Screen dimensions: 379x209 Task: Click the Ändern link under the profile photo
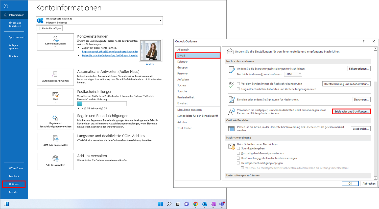[x=150, y=64]
